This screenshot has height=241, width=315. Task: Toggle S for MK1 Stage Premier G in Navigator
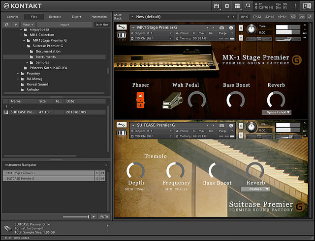tap(97, 173)
